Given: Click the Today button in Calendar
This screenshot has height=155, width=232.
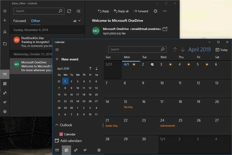Looking at the screenshot, I should 222,50.
